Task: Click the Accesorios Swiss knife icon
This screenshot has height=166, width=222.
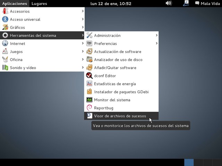Action: coord(5,11)
